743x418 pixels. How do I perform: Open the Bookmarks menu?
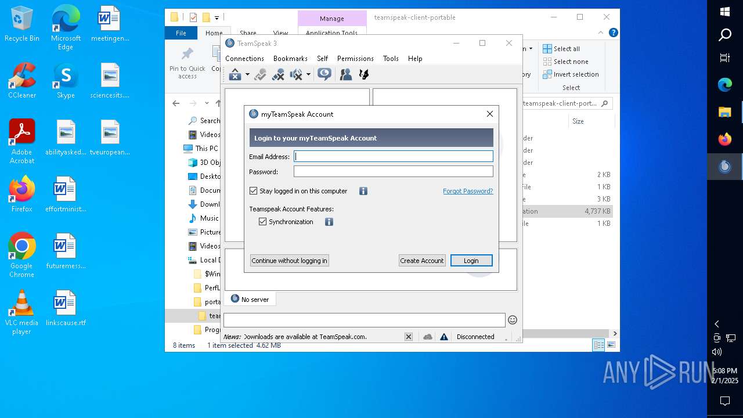(290, 59)
